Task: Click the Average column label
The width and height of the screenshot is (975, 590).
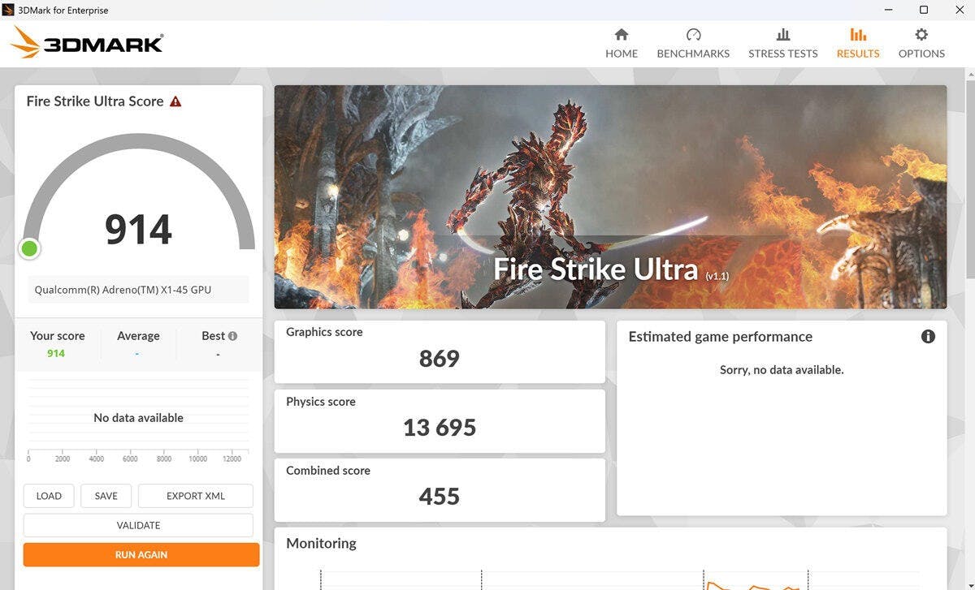Action: click(x=138, y=336)
